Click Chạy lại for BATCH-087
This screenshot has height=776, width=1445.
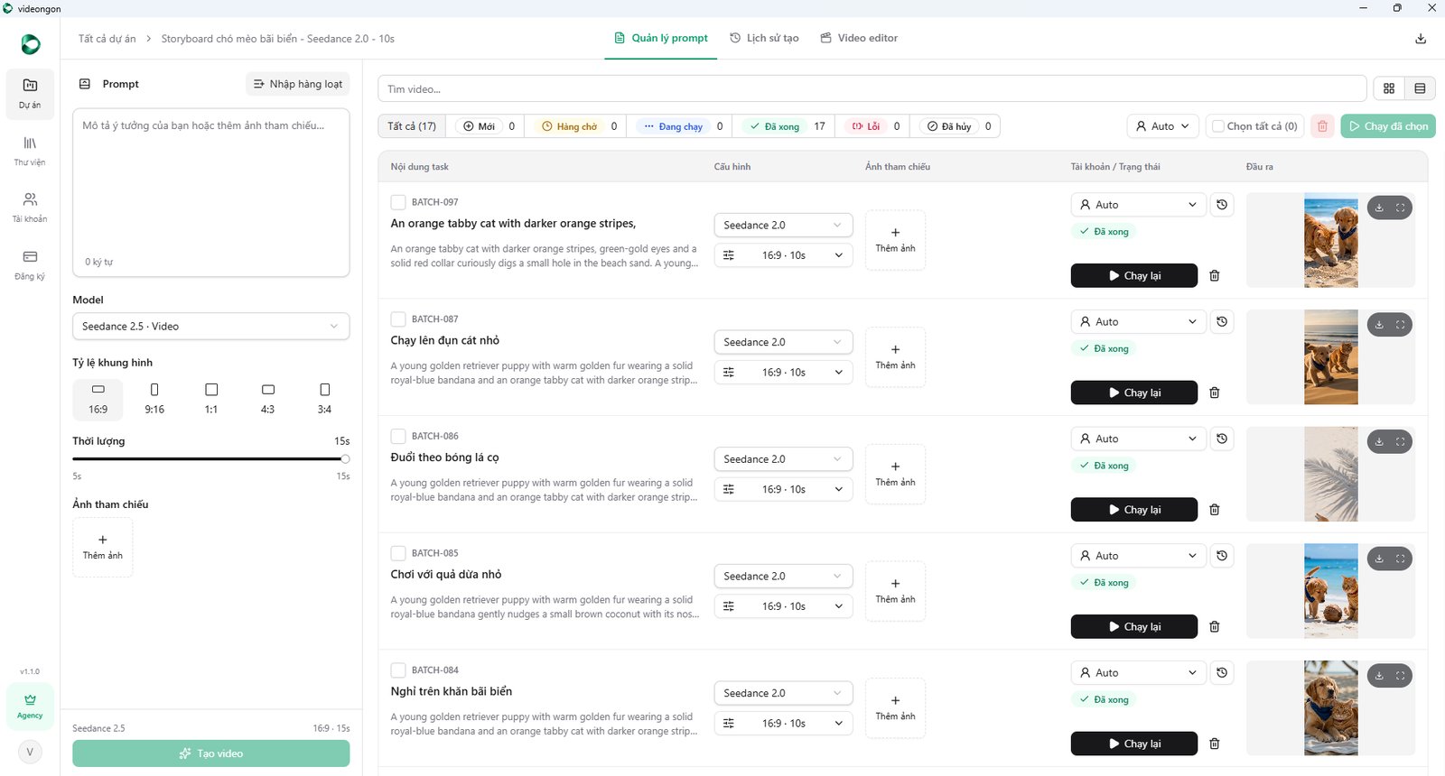point(1134,393)
